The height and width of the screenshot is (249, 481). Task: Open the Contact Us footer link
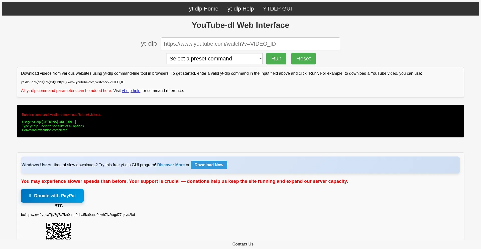click(243, 244)
